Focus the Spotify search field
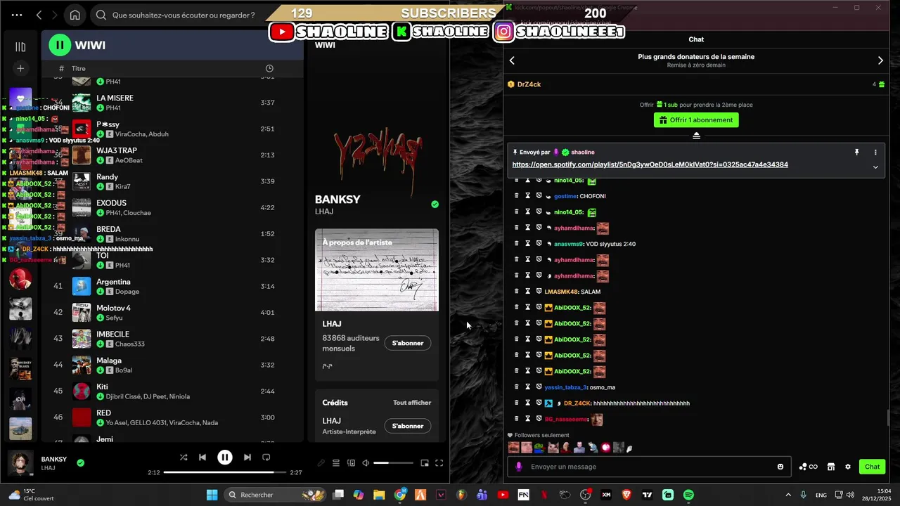The width and height of the screenshot is (900, 506). pyautogui.click(x=183, y=15)
